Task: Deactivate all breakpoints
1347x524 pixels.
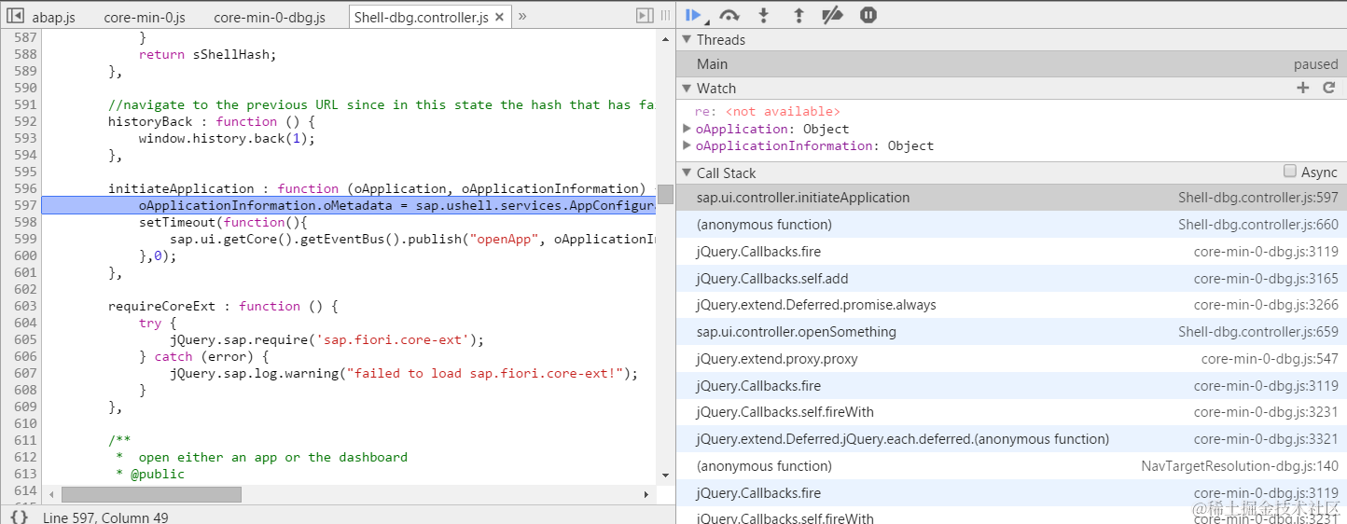Action: [832, 15]
